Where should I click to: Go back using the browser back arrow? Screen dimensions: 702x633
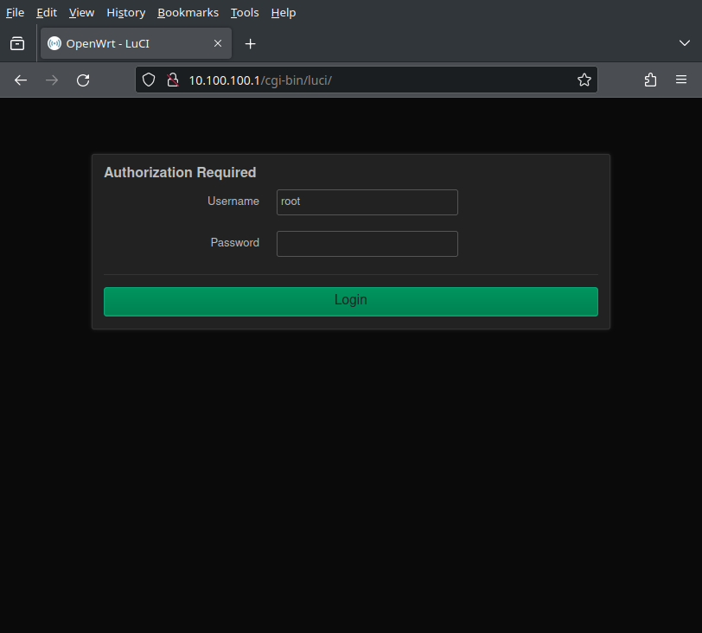tap(21, 80)
